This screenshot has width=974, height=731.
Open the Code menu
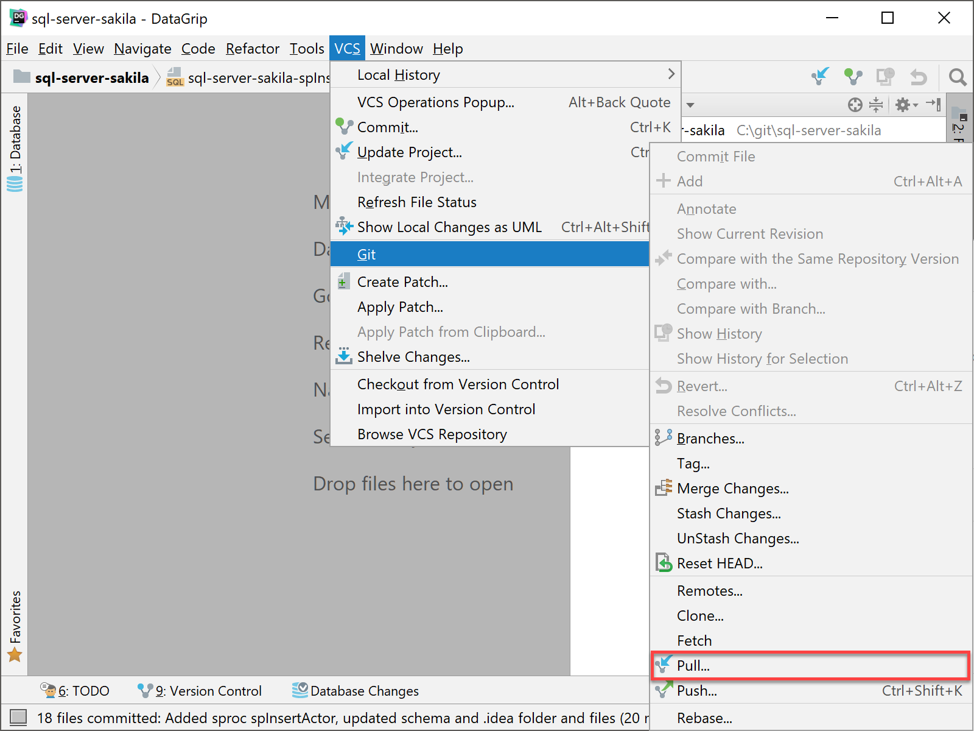198,48
